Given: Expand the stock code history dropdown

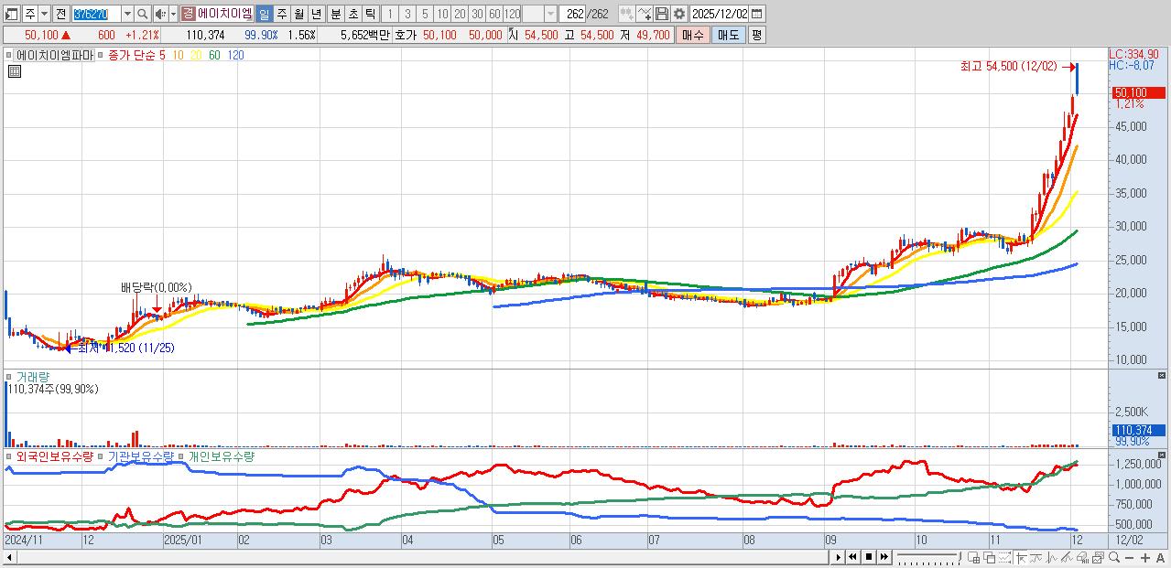Looking at the screenshot, I should click(127, 14).
